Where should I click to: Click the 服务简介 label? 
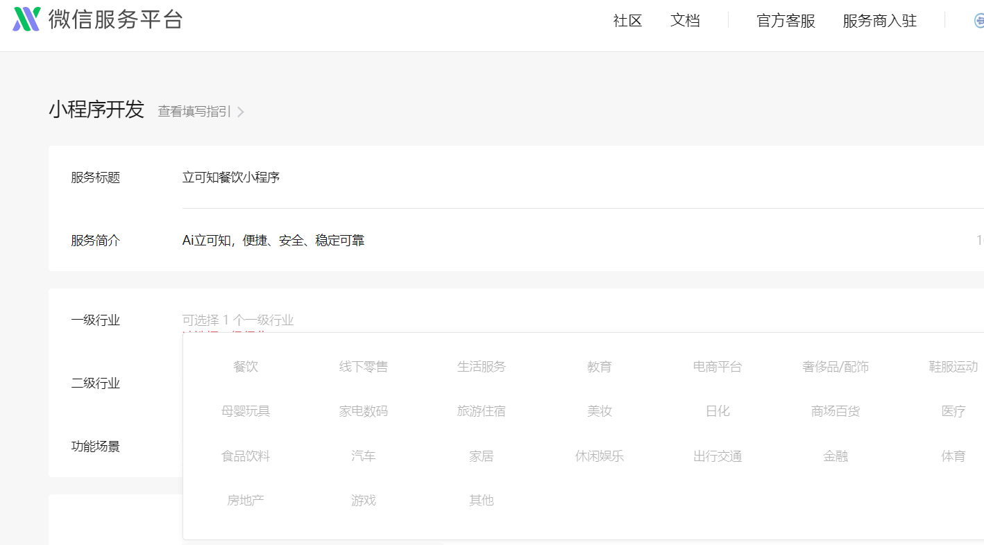95,241
